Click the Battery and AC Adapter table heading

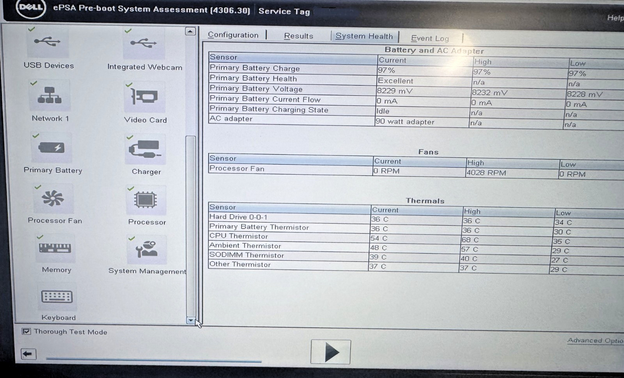(434, 50)
